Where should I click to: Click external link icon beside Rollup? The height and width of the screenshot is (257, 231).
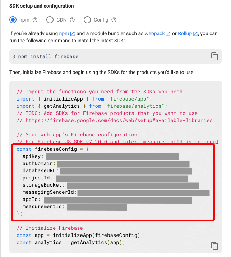click(195, 34)
